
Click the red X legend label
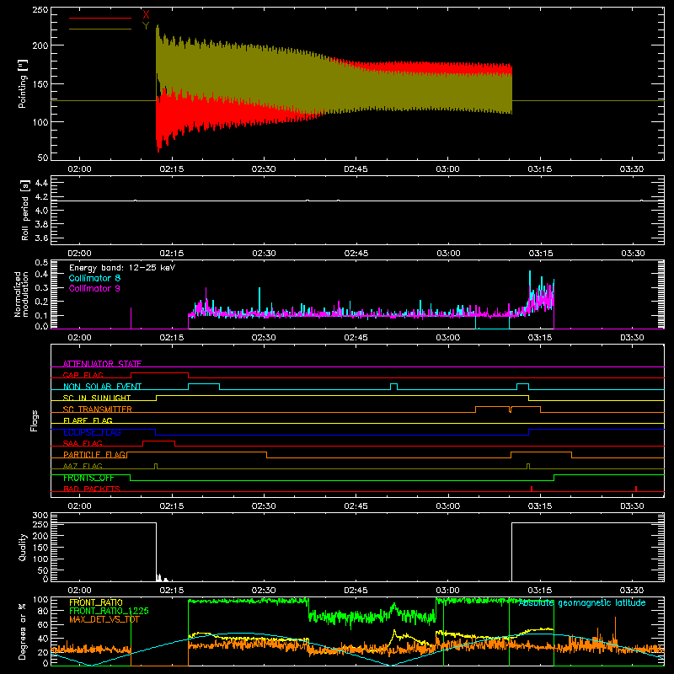[146, 15]
